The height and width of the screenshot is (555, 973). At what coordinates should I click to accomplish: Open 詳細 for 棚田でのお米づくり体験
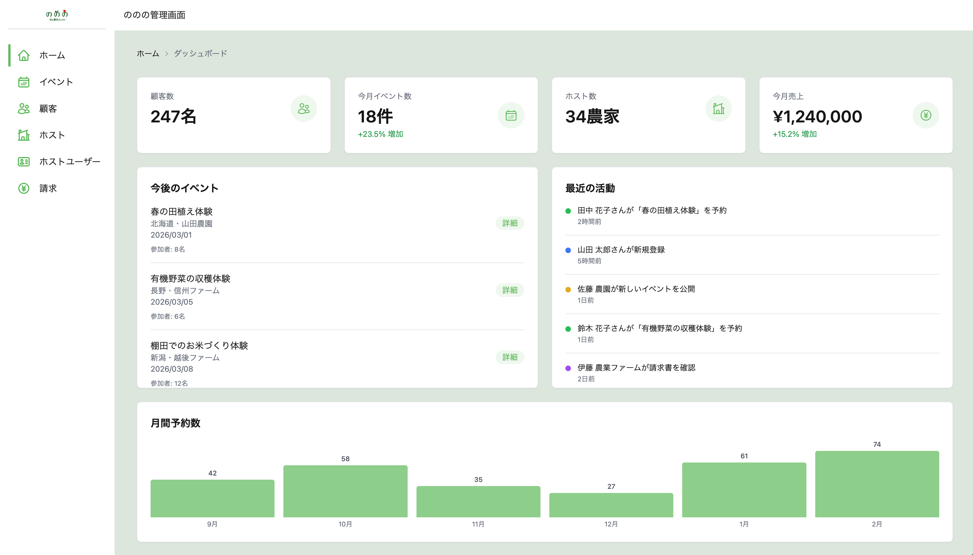click(510, 357)
